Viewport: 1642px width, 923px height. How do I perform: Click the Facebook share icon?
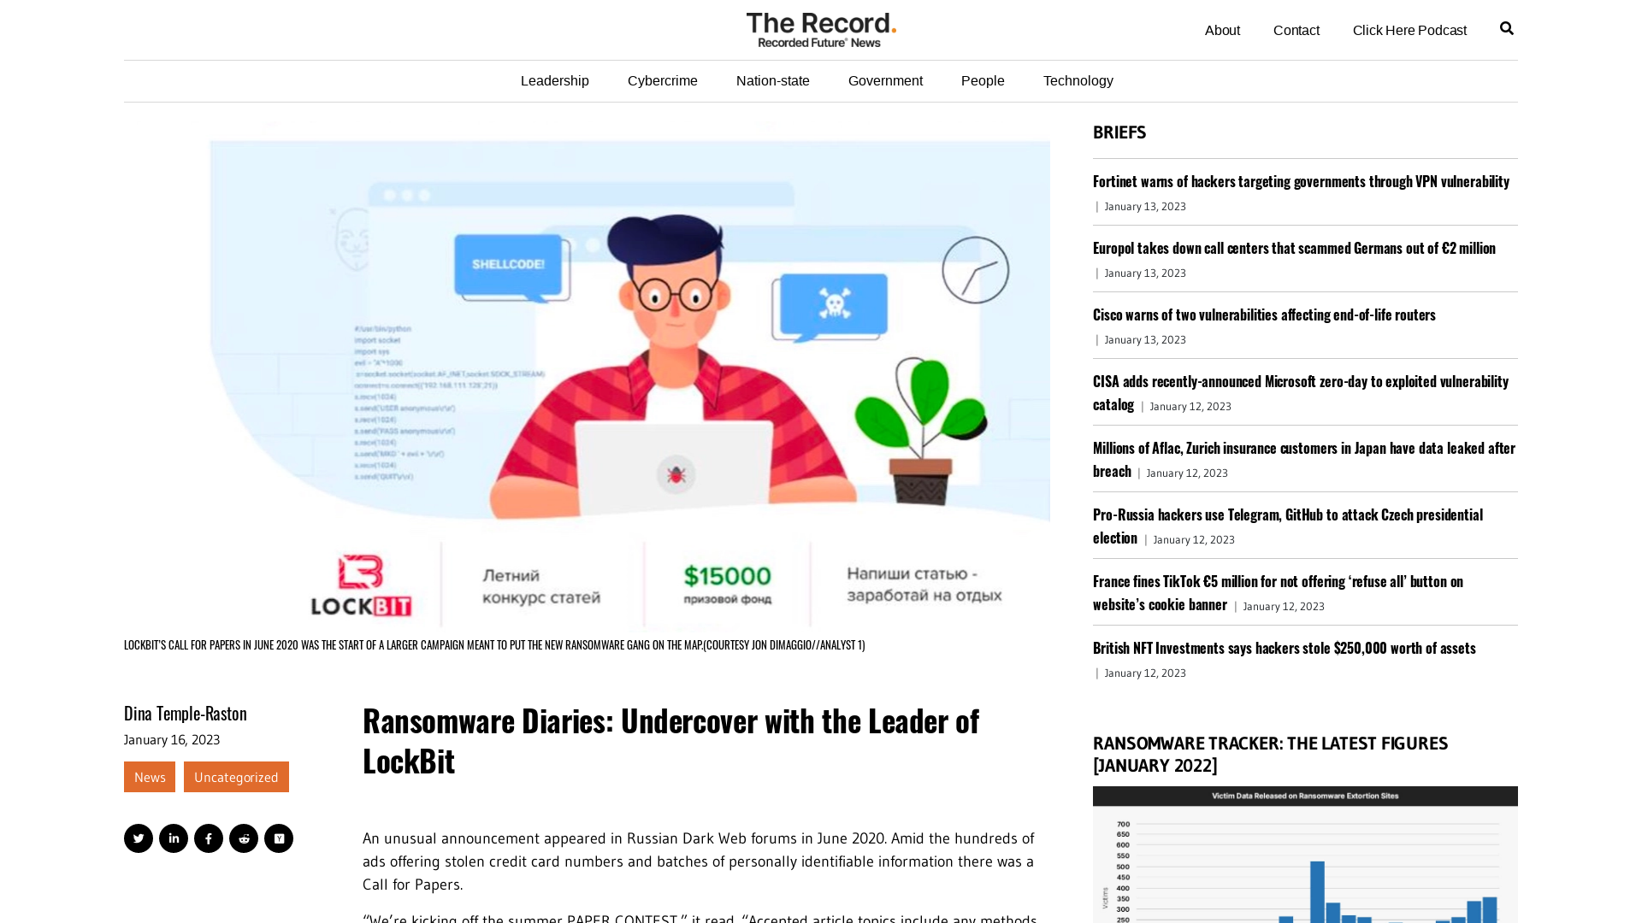[209, 838]
